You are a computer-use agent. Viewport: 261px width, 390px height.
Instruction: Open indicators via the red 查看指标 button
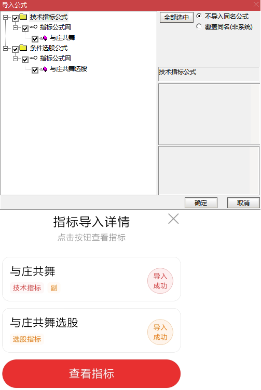[x=91, y=373]
